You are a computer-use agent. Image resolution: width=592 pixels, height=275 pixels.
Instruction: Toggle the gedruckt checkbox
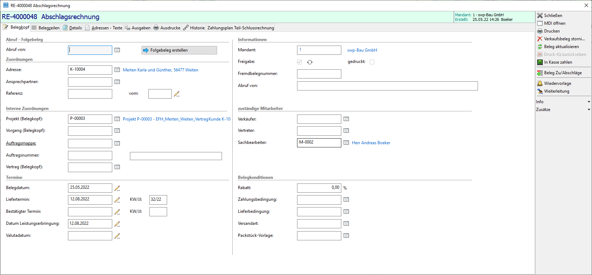[x=372, y=62]
